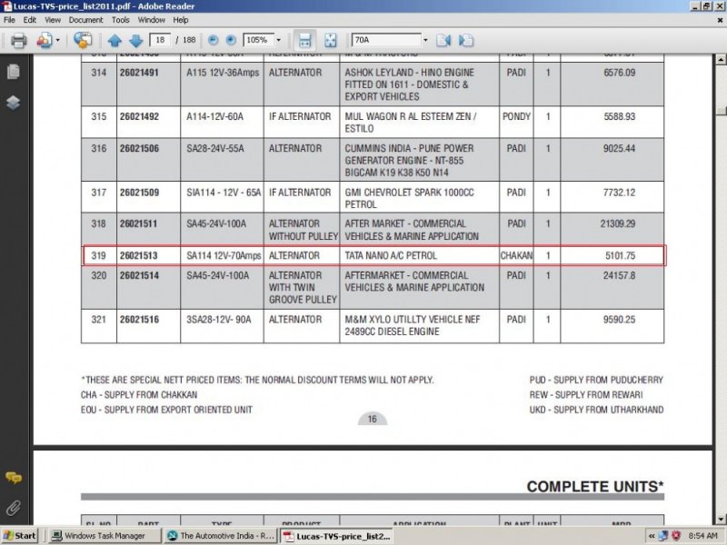Click the network tray icon
The width and height of the screenshot is (727, 545).
click(x=663, y=536)
